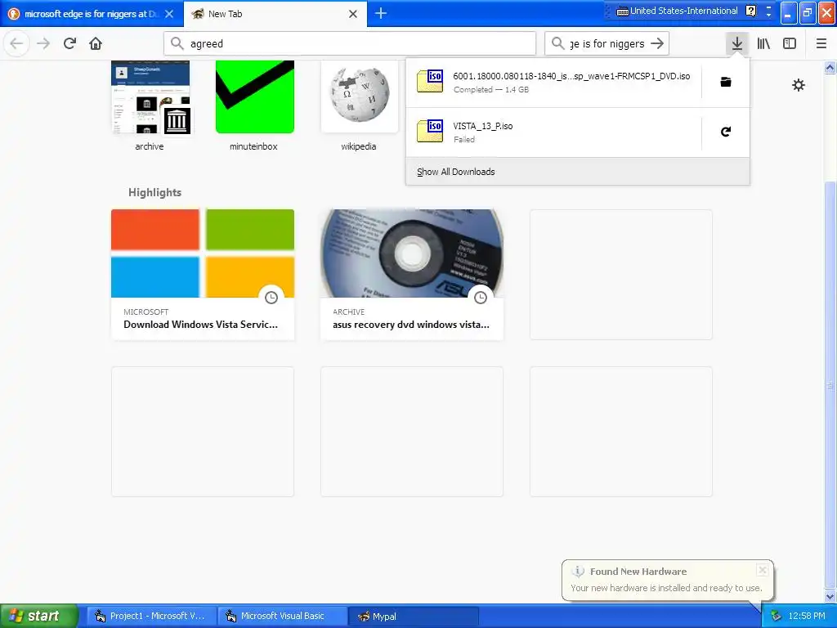Screen dimensions: 837x628
Task: Click the Found New Hardware balloon message
Action: [666, 588]
